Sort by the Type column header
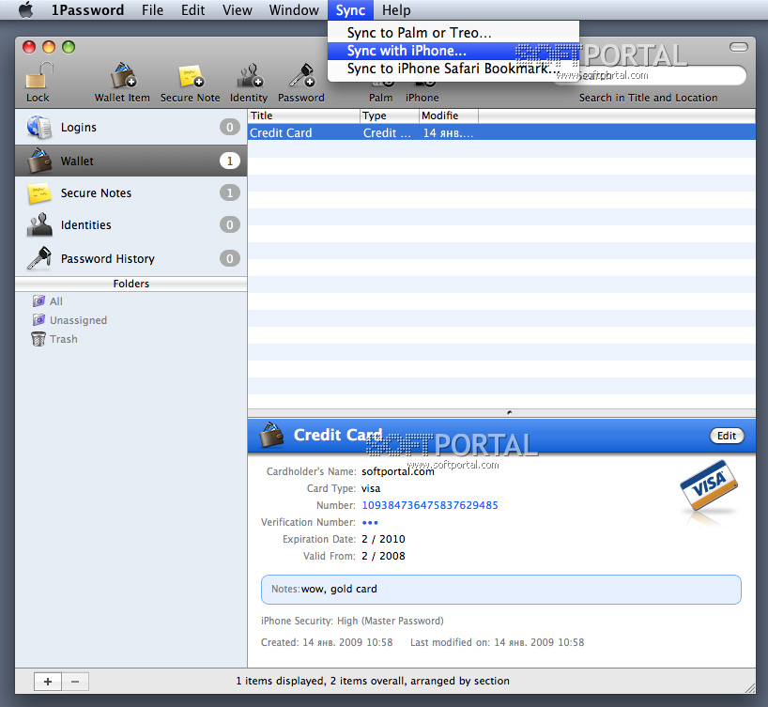 [390, 115]
